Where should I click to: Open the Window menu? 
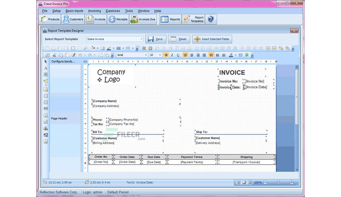(144, 11)
